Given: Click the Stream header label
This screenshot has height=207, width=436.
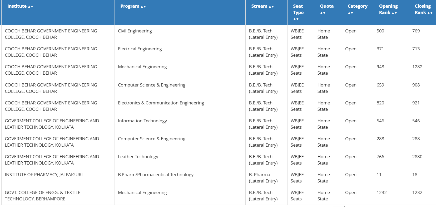Looking at the screenshot, I should tap(259, 6).
